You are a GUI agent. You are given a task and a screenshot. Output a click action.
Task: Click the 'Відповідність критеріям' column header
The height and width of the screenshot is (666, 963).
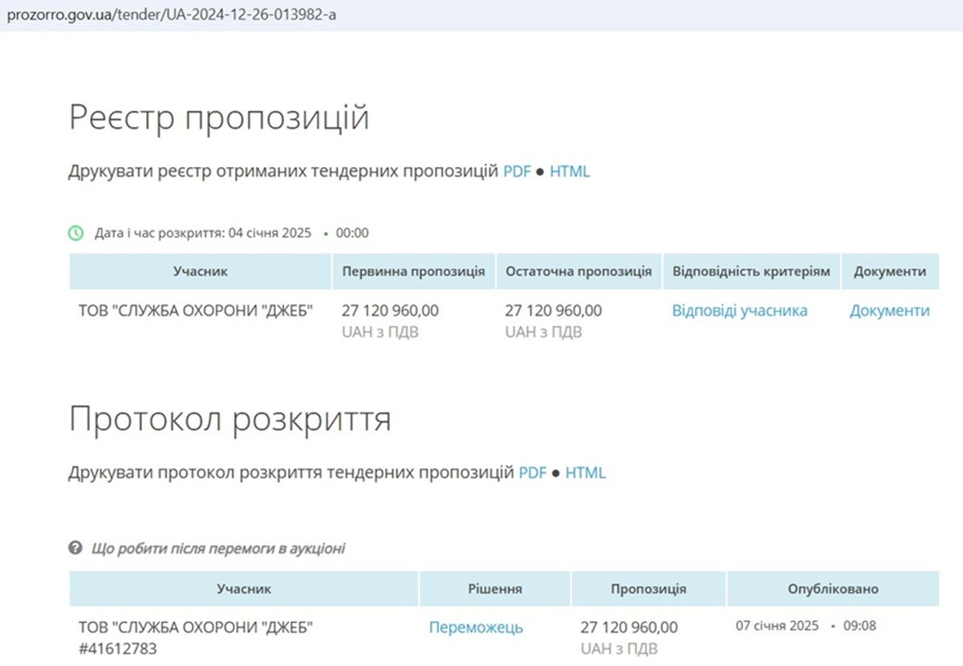751,271
